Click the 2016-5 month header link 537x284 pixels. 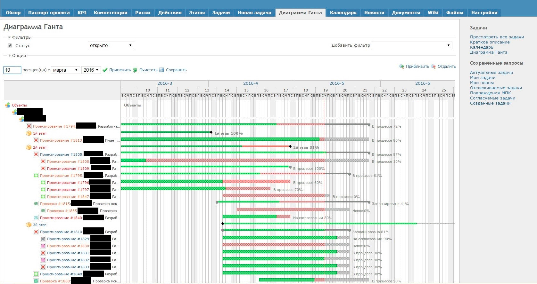pyautogui.click(x=337, y=83)
